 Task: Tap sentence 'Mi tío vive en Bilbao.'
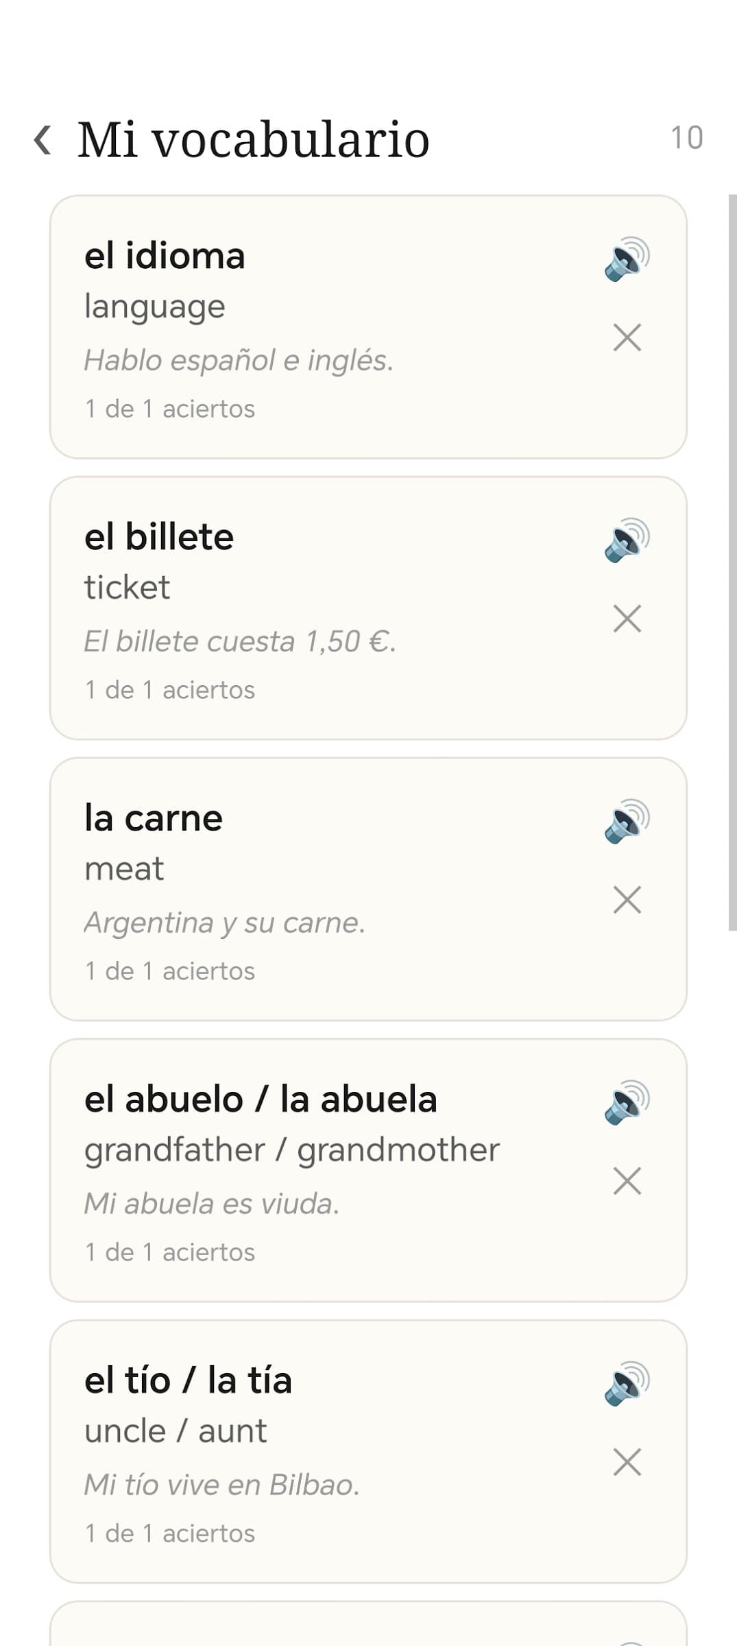point(221,1485)
